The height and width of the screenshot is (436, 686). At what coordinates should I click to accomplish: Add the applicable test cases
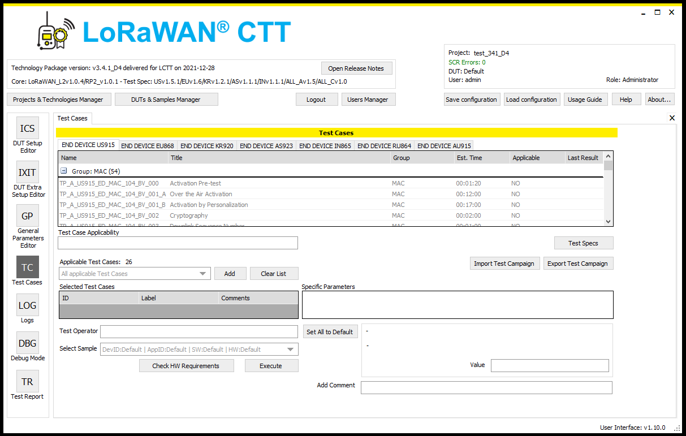pyautogui.click(x=230, y=274)
